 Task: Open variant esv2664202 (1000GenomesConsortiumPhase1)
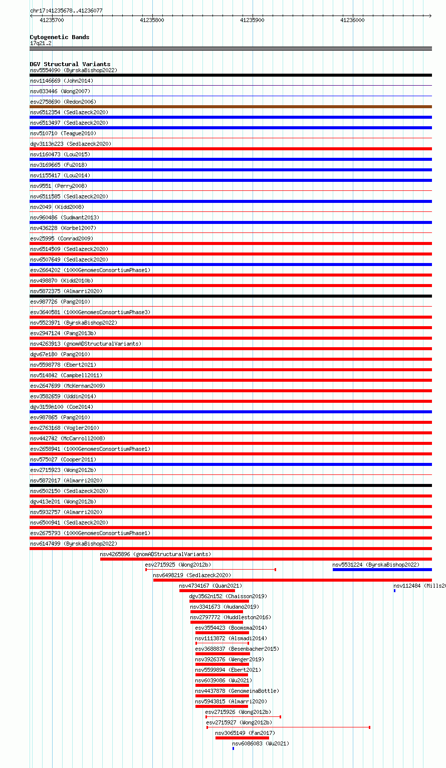click(90, 270)
